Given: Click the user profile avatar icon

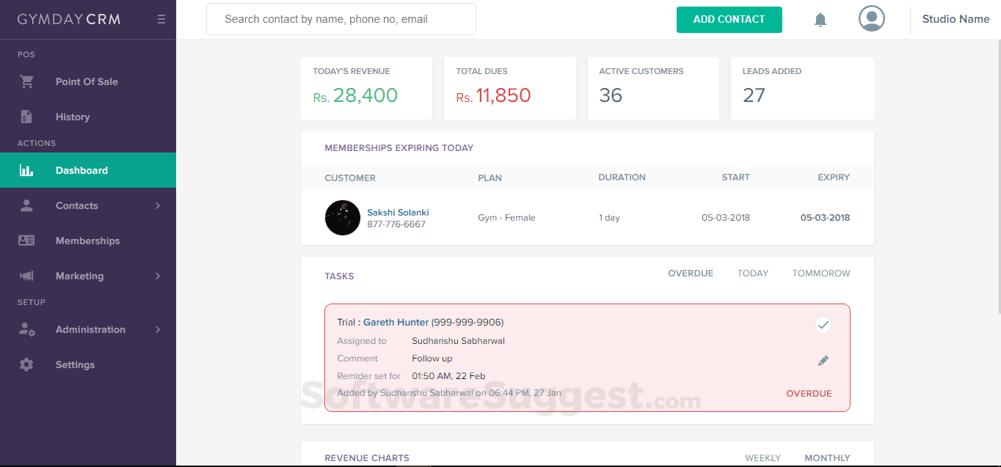Looking at the screenshot, I should tap(871, 19).
